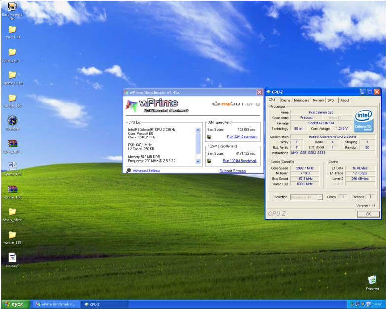Open the Mainboard tab in CPU-Z
Viewport: 386px width, 309px height.
302,100
